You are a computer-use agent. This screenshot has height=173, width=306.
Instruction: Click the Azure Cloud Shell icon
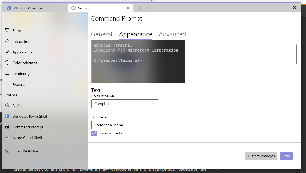7,138
